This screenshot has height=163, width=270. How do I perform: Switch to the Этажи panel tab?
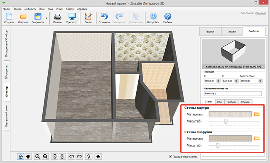point(232,31)
